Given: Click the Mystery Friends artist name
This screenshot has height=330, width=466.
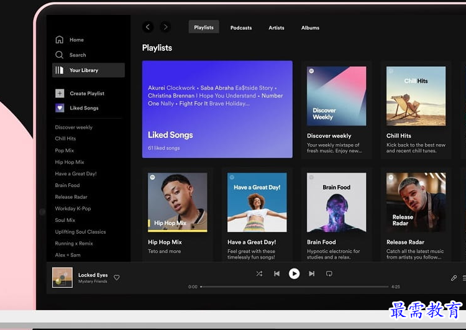Looking at the screenshot, I should (93, 282).
